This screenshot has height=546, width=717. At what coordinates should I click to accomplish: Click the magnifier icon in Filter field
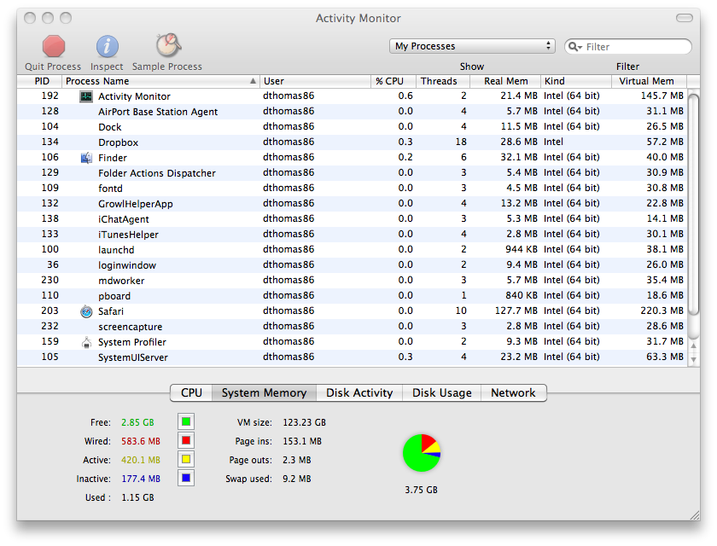[x=574, y=47]
